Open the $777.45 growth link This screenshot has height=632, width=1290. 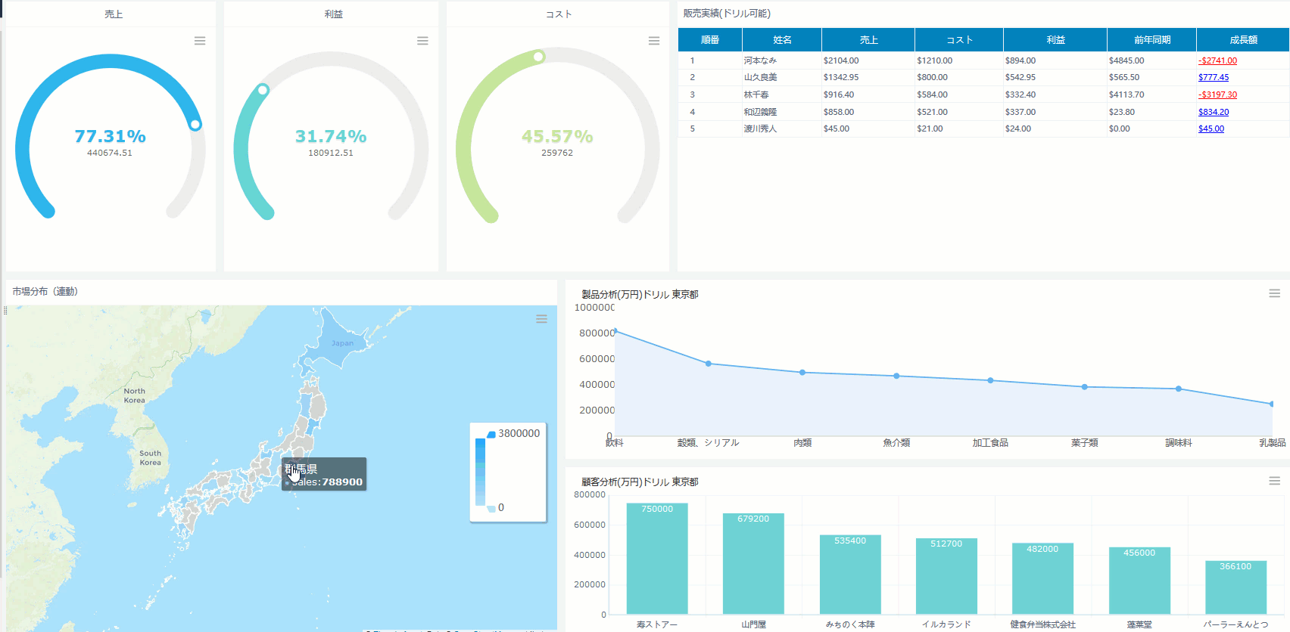(1214, 77)
